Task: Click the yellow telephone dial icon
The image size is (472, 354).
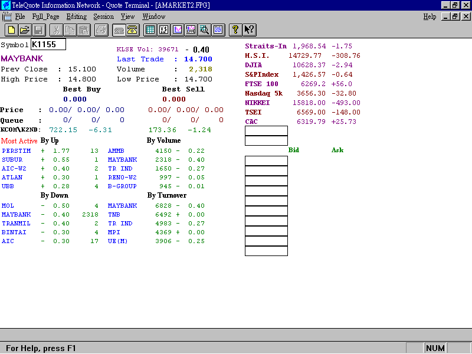Action: tap(132, 30)
